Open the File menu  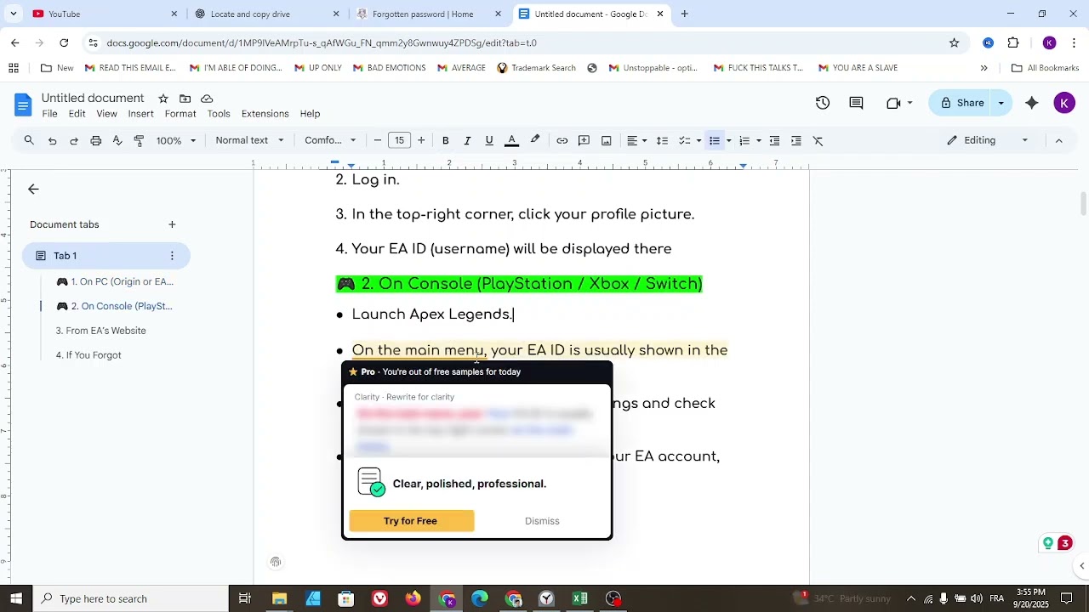[x=50, y=114]
